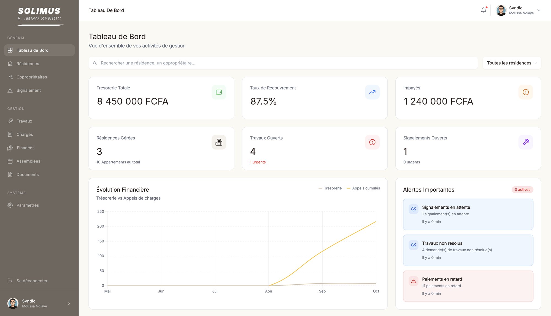The height and width of the screenshot is (316, 551).
Task: Click the wallet icon in Trésorerie Totale
Action: pyautogui.click(x=219, y=92)
